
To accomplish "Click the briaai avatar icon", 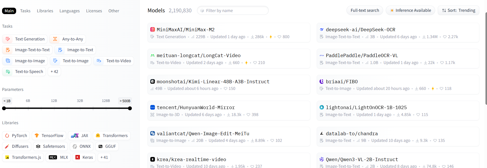I will pyautogui.click(x=322, y=81).
